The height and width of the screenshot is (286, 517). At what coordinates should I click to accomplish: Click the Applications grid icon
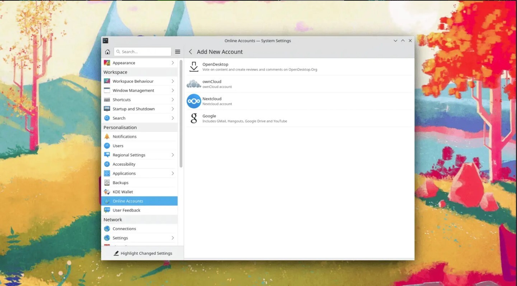pyautogui.click(x=107, y=173)
